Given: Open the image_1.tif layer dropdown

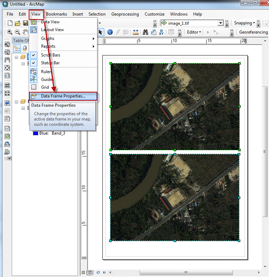Looking at the screenshot, I should [x=220, y=23].
